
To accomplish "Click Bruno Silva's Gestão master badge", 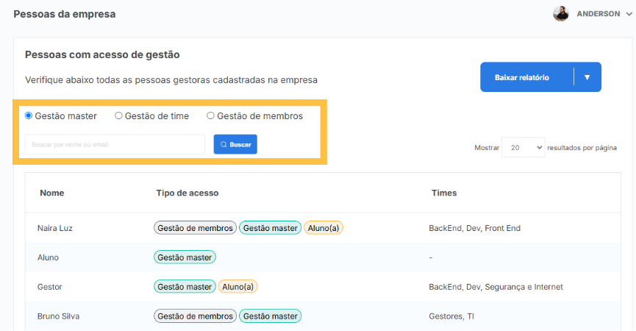I will (270, 316).
